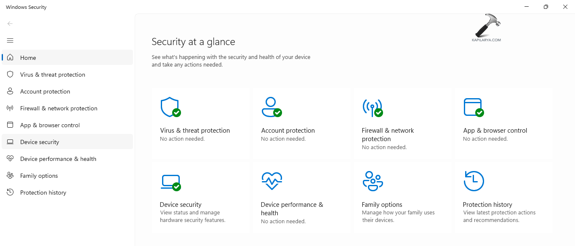The image size is (575, 246).
Task: Open Protection history via the clock icon
Action: click(474, 181)
